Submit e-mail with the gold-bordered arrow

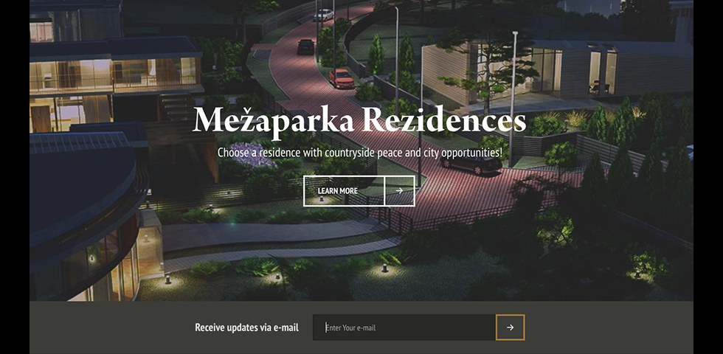(510, 327)
